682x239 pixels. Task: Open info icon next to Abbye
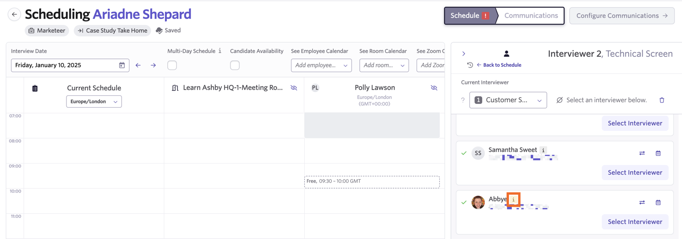coord(513,200)
